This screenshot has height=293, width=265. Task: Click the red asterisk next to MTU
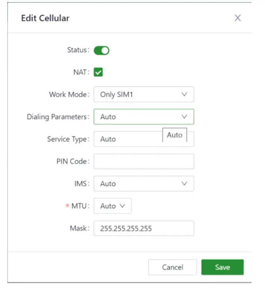pos(67,206)
